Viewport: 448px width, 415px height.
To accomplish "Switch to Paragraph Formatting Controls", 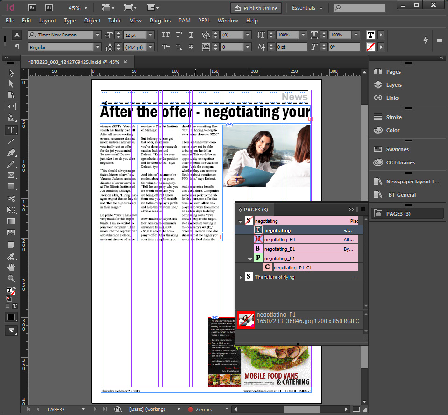I will (17, 47).
